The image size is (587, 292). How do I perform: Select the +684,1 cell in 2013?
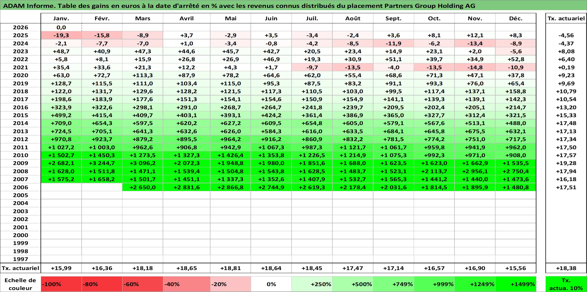point(393,131)
